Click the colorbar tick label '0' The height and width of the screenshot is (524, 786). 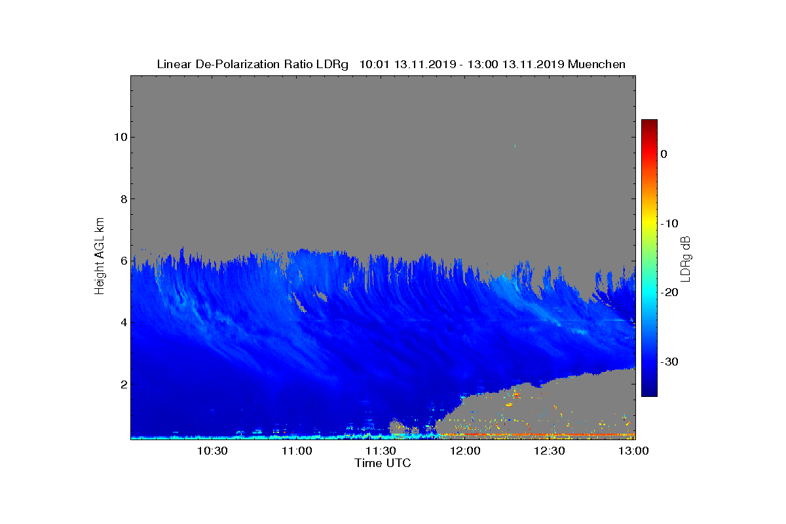pyautogui.click(x=664, y=154)
